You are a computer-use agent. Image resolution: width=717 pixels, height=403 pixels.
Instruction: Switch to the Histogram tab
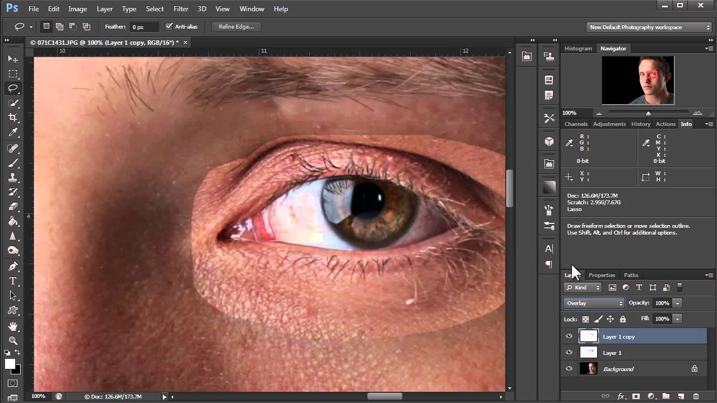[578, 49]
